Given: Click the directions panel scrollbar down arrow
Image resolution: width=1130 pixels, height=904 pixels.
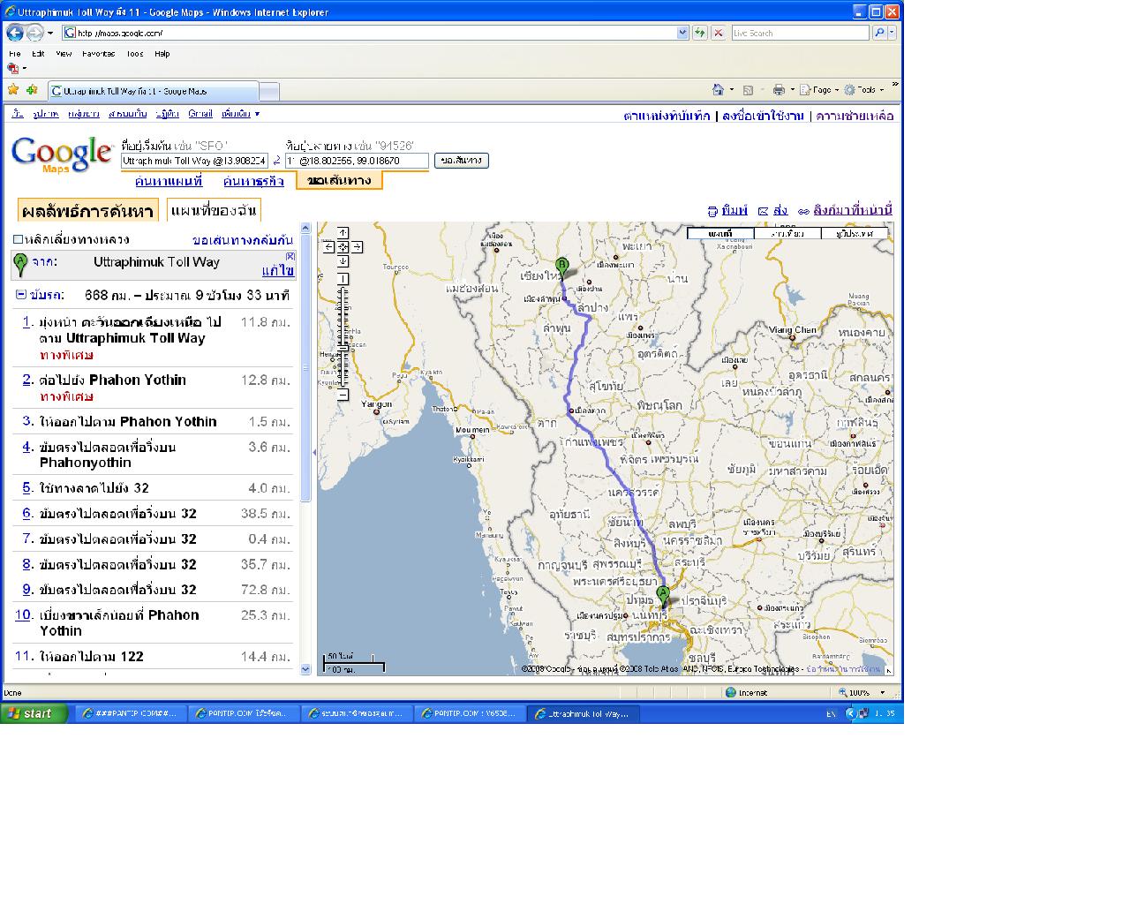Looking at the screenshot, I should pos(306,669).
